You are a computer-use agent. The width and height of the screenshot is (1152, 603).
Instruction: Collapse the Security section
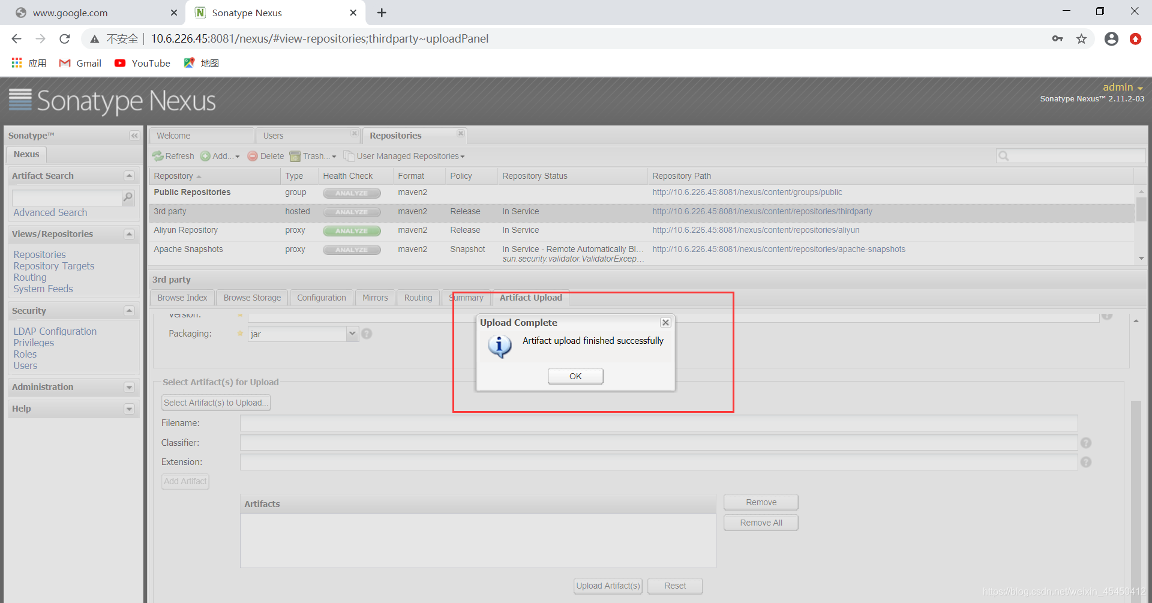(x=129, y=311)
